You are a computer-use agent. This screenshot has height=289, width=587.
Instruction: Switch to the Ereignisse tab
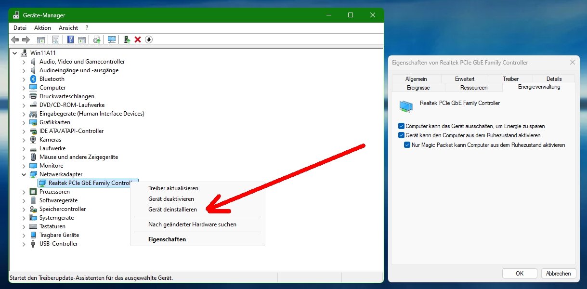418,88
